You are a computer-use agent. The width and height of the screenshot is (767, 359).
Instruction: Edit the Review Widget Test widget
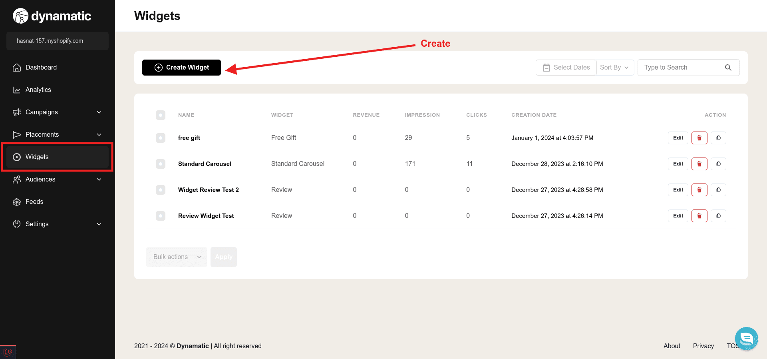coord(678,216)
